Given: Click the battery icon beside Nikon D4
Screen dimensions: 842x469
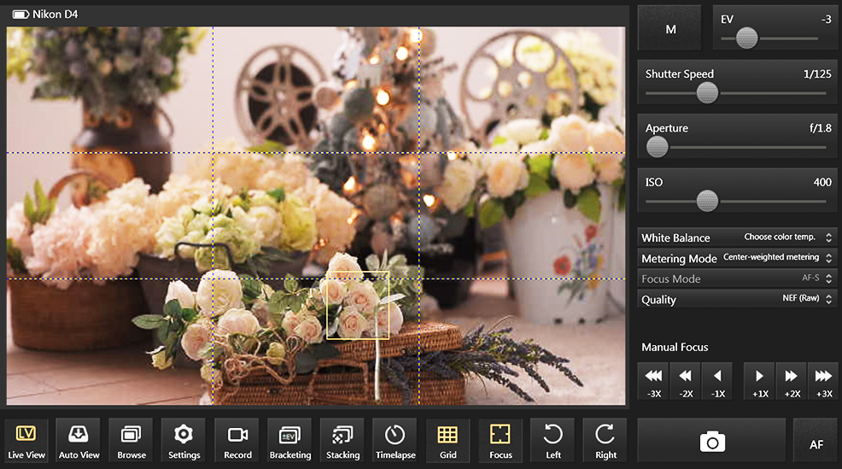Looking at the screenshot, I should [20, 15].
